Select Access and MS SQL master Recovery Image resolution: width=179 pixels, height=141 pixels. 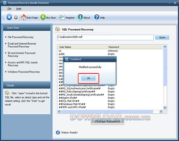[x=23, y=64]
